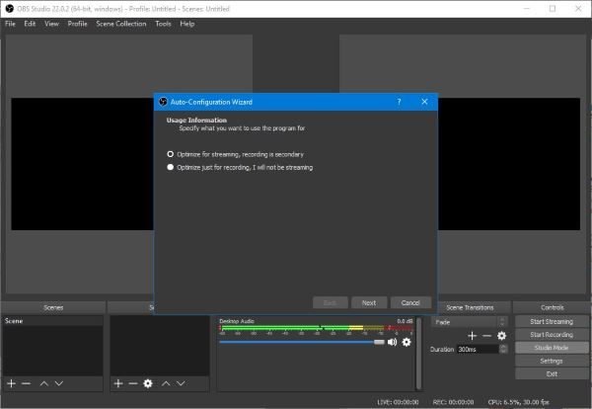Open the Help menu
This screenshot has height=409, width=592.
pos(187,24)
